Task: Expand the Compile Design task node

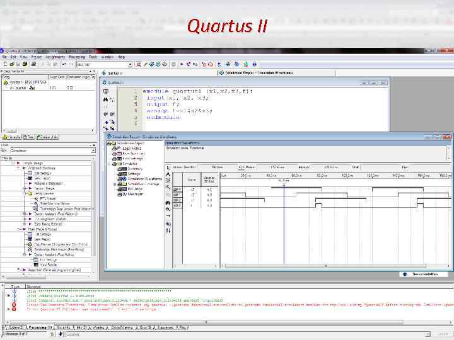Action: click(x=13, y=163)
